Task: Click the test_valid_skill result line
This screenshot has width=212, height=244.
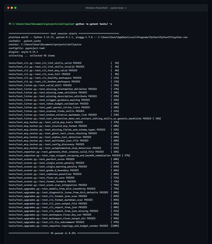Action: (x=64, y=85)
